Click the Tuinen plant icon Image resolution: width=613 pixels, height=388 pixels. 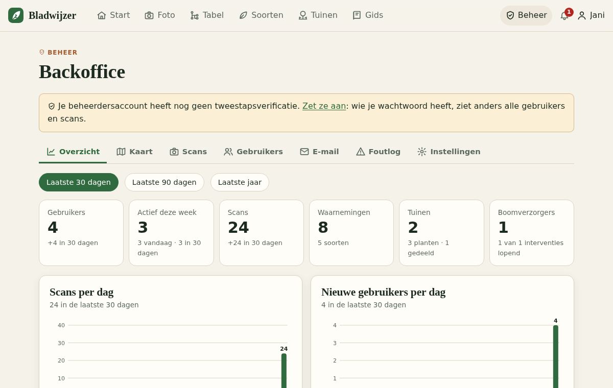pos(303,15)
